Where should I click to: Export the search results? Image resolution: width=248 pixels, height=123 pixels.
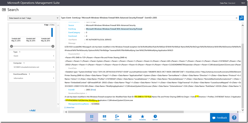(x=117, y=117)
